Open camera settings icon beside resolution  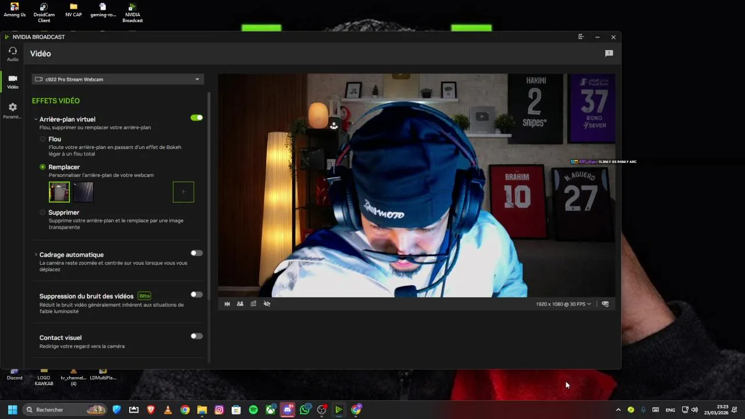605,304
